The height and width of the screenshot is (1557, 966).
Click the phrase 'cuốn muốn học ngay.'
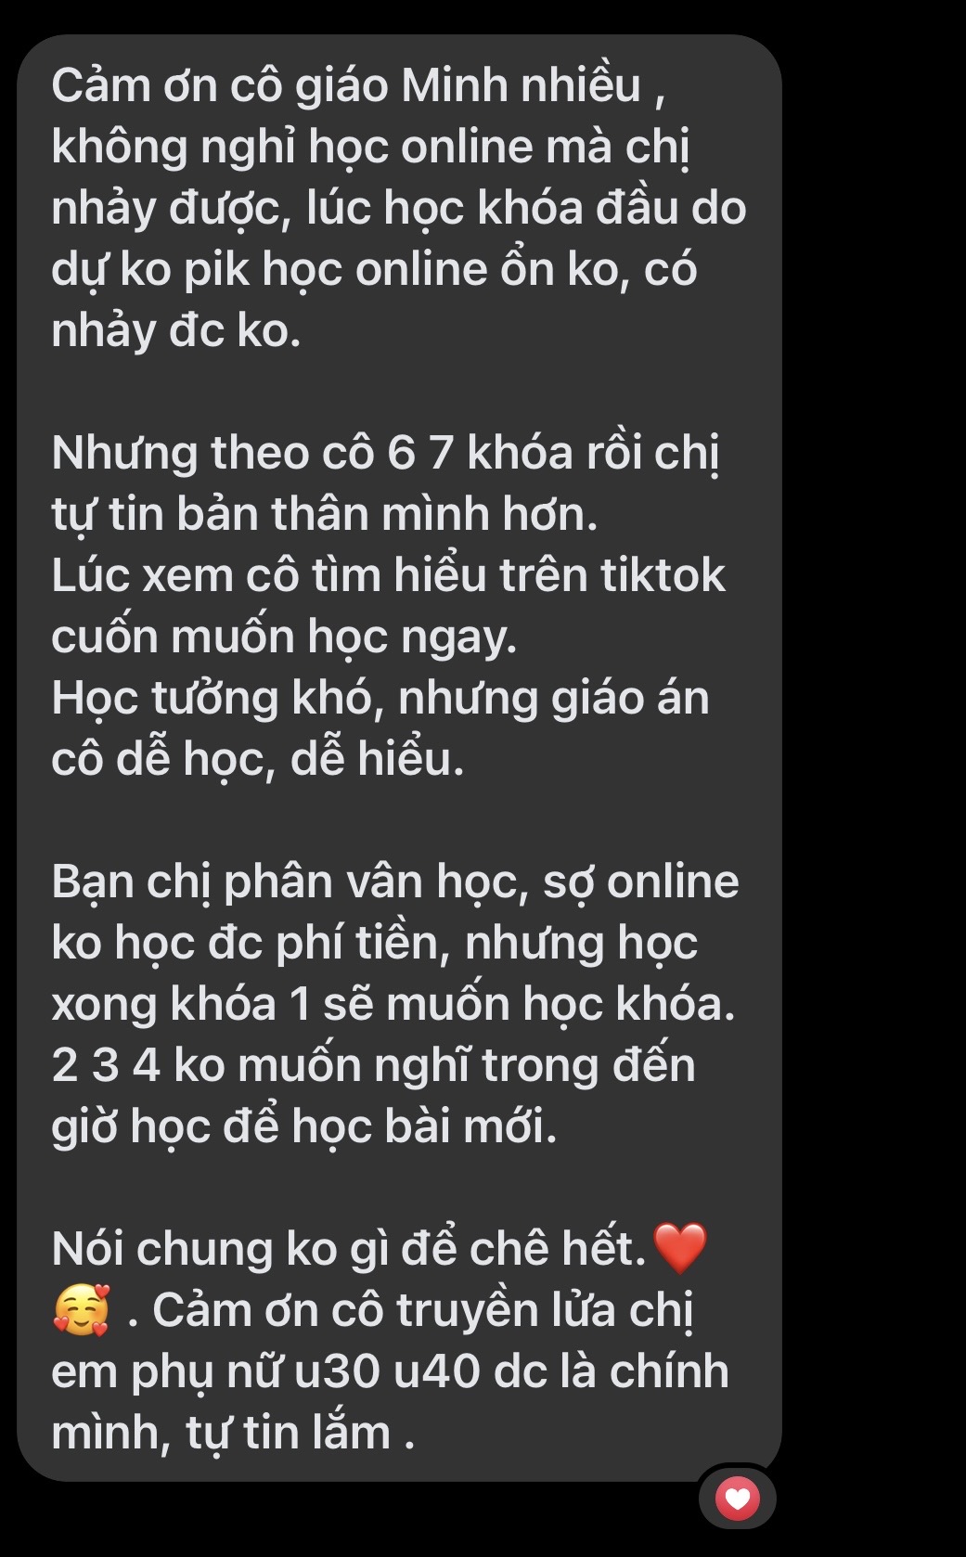tap(284, 637)
